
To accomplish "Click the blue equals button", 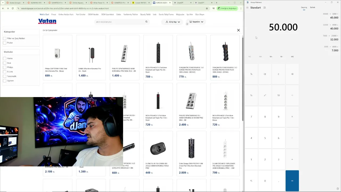I will 292,181.
